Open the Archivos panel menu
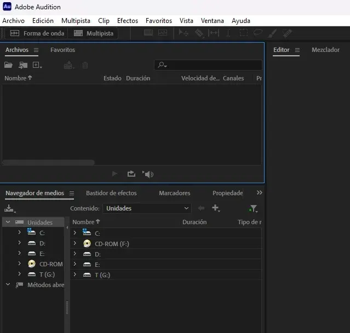 coord(36,50)
